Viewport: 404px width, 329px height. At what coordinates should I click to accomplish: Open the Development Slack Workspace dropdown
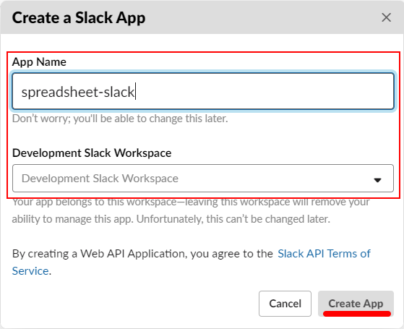203,179
